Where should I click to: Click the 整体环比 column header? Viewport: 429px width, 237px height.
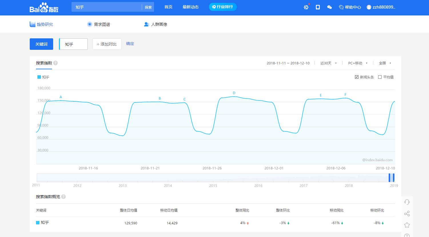coord(283,210)
